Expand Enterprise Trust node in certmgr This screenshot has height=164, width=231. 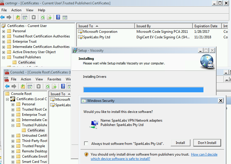(x=4, y=42)
